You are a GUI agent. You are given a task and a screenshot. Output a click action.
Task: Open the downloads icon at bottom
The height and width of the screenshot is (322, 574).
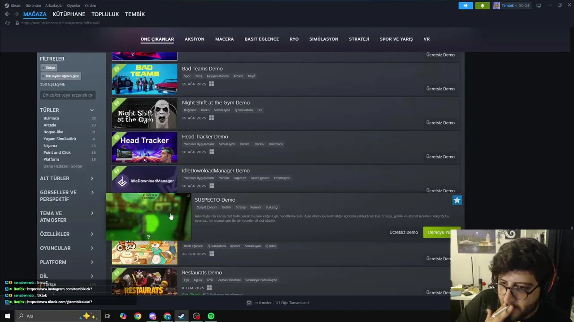[249, 303]
